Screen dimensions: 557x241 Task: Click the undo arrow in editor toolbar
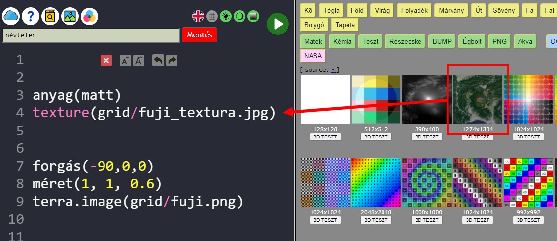point(158,60)
